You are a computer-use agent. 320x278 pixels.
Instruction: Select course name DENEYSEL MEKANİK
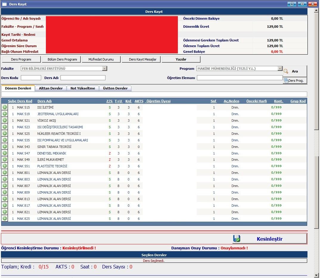[x=52, y=153]
